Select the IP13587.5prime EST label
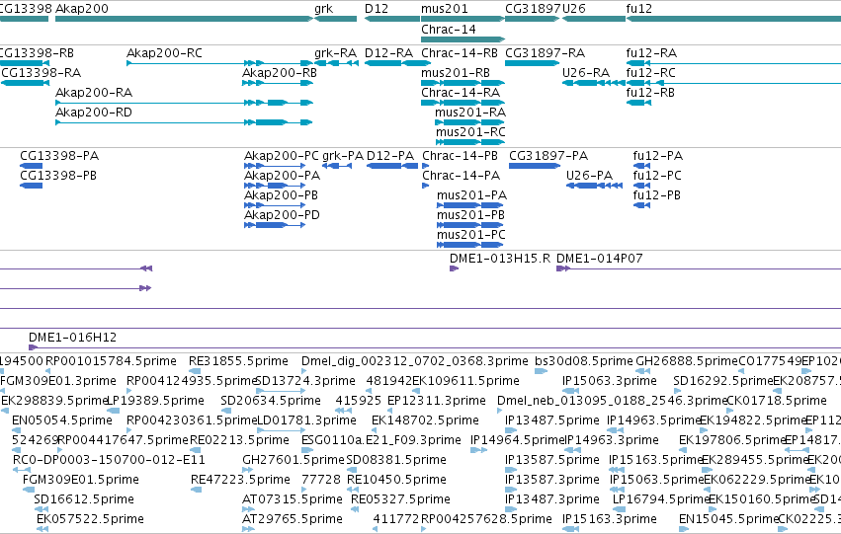Screen dimensions: 841x534 [551, 460]
